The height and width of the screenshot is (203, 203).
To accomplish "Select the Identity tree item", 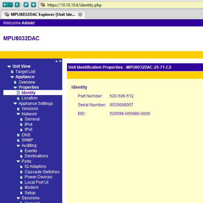I will point(28,93).
